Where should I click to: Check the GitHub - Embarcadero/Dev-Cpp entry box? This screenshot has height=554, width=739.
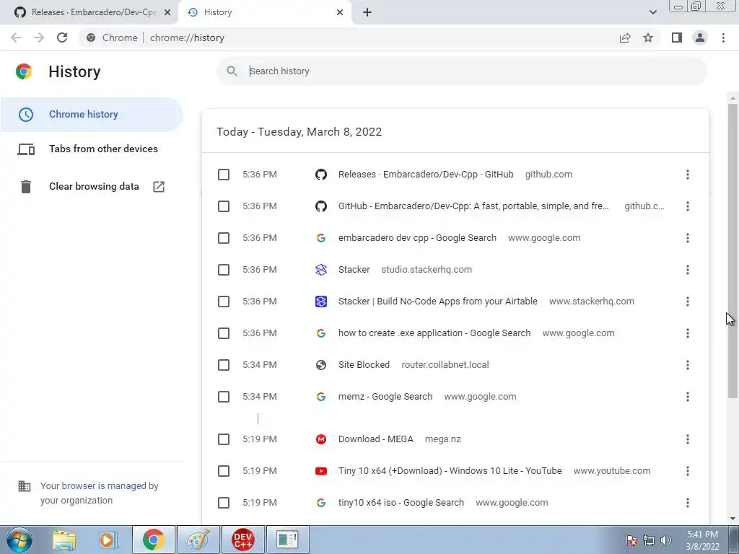224,206
